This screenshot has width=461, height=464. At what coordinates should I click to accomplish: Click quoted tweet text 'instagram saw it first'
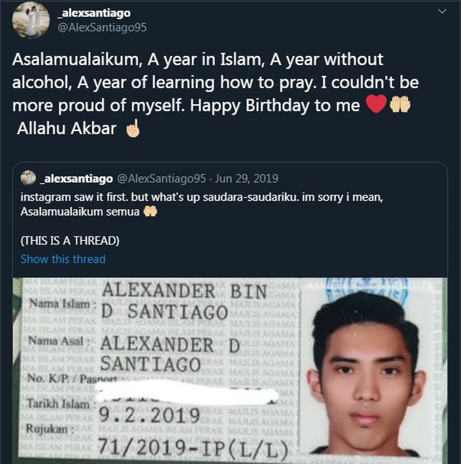[202, 204]
